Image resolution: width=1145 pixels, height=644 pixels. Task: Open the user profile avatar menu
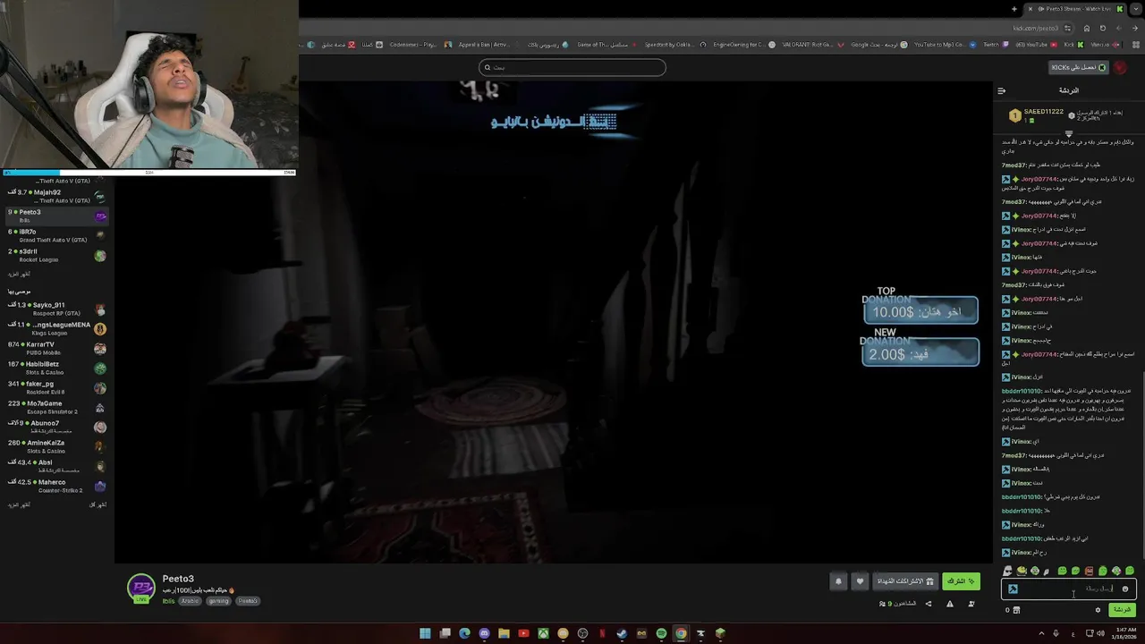[1121, 67]
